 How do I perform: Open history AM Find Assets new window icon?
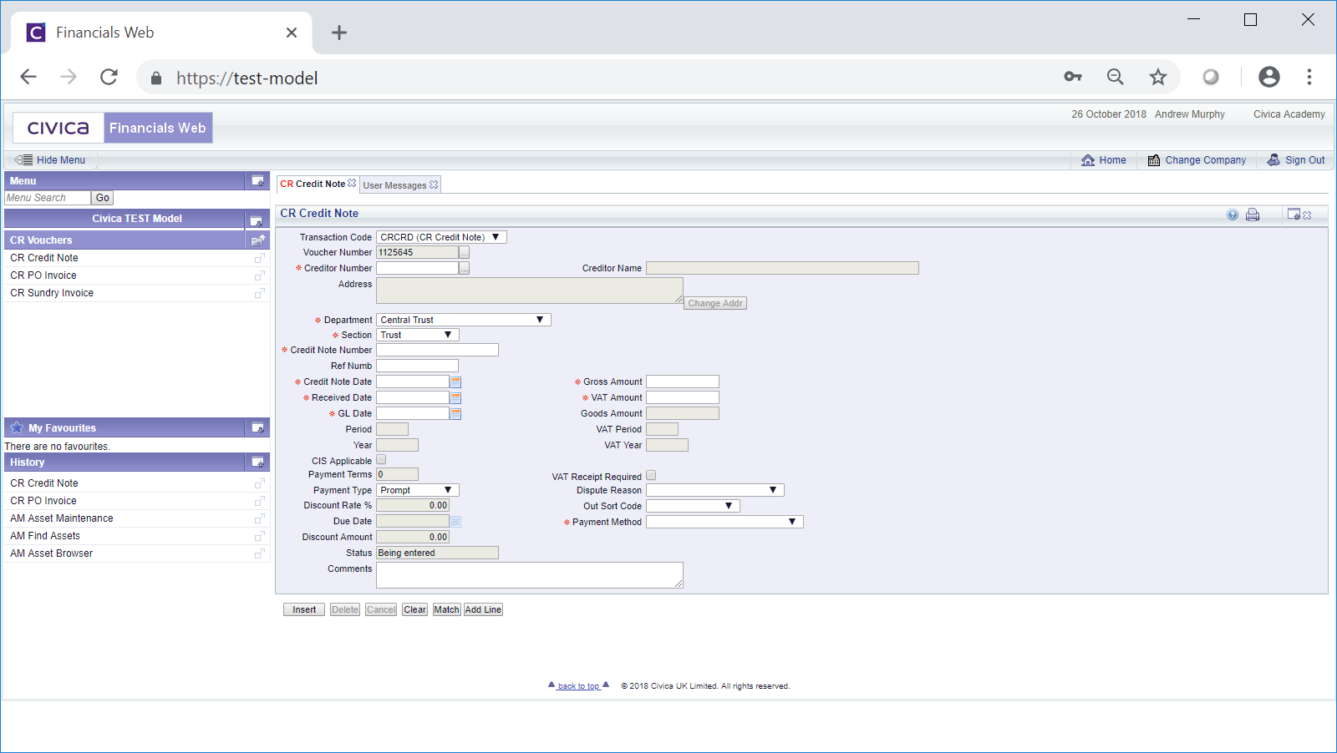pos(260,536)
